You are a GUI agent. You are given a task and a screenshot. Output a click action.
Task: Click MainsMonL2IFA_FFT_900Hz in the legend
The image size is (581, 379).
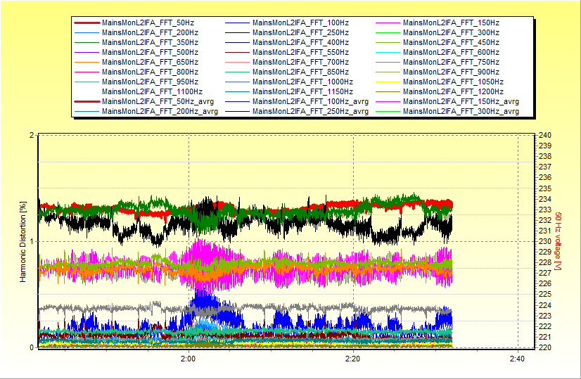coord(451,72)
